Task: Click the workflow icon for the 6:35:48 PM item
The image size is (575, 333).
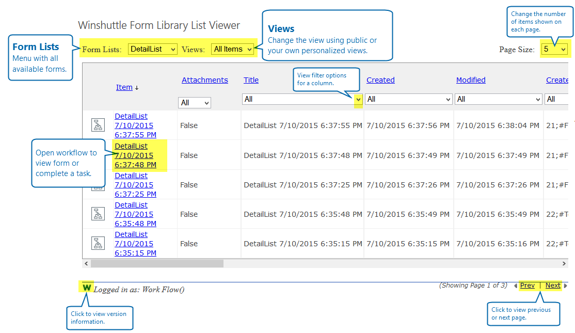Action: [98, 214]
